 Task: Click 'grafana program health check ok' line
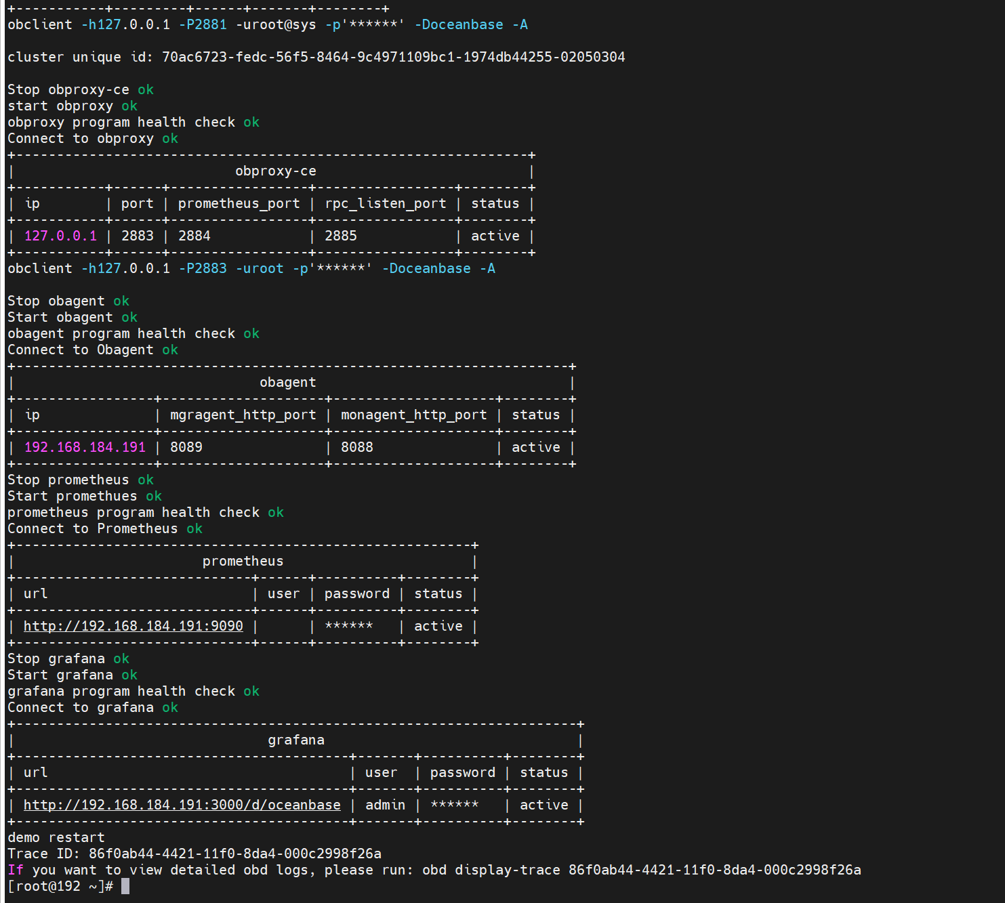(134, 691)
